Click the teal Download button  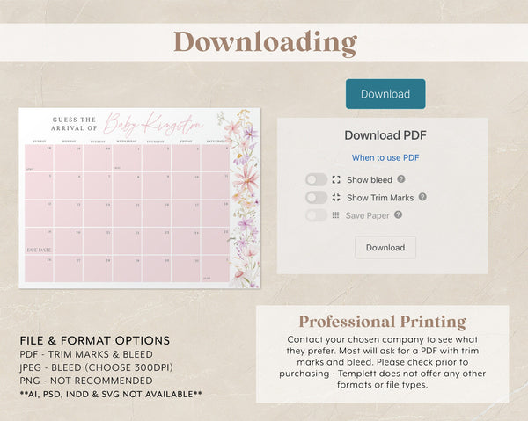point(385,94)
